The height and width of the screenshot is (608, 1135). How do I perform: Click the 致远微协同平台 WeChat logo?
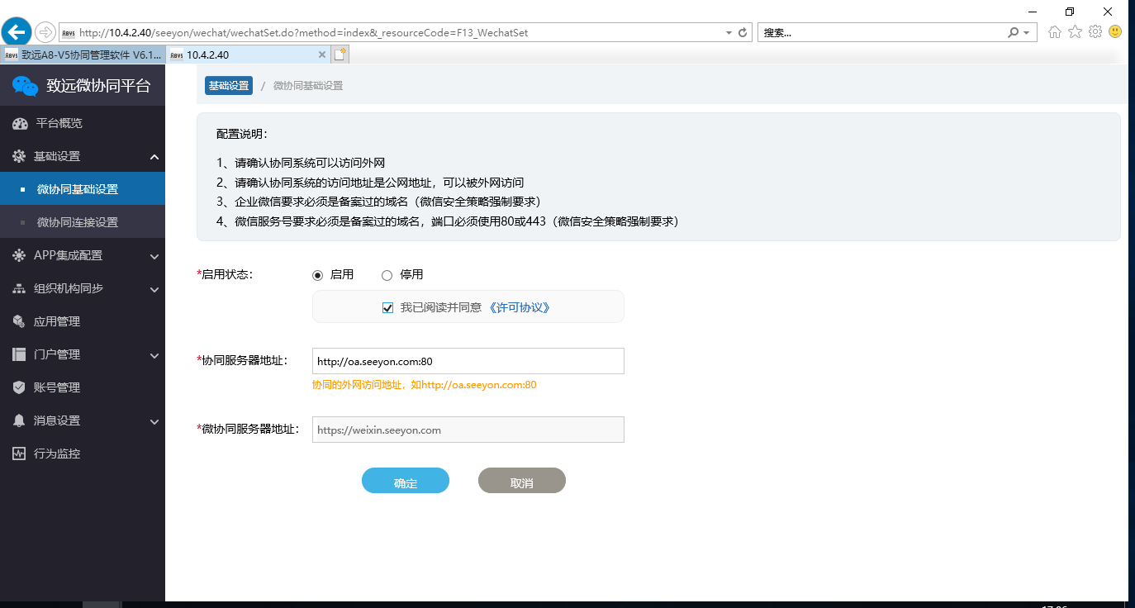pyautogui.click(x=25, y=86)
